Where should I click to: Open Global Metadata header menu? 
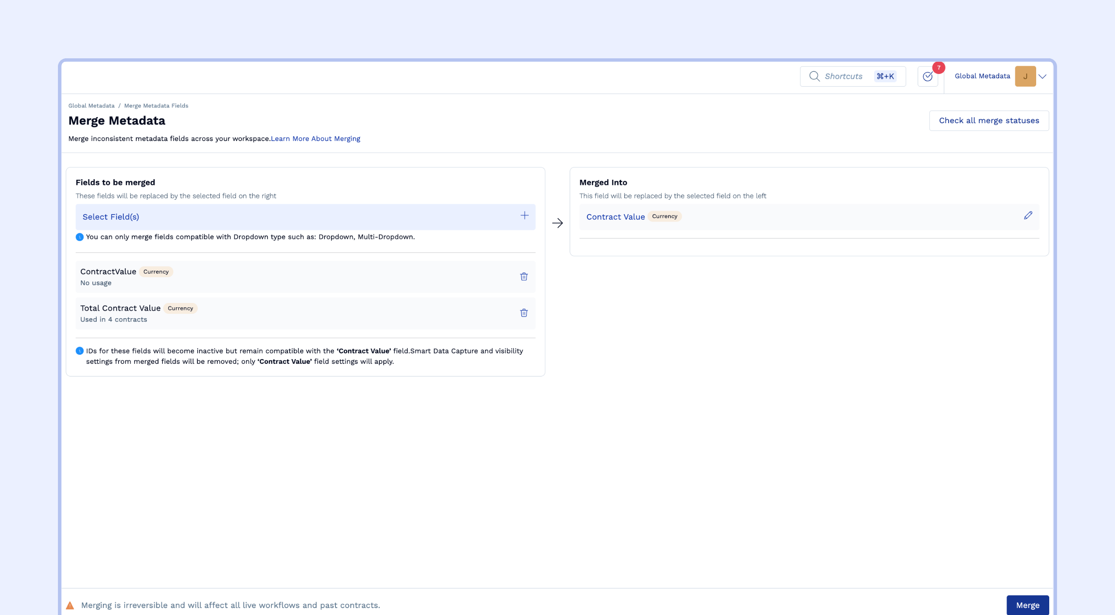pyautogui.click(x=982, y=76)
